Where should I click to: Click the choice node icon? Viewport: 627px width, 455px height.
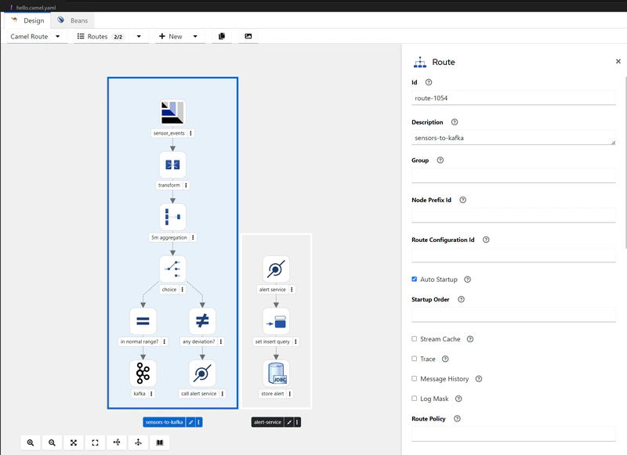click(172, 269)
